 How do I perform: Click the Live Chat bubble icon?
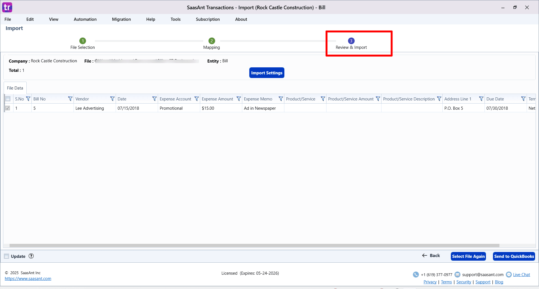coord(509,274)
